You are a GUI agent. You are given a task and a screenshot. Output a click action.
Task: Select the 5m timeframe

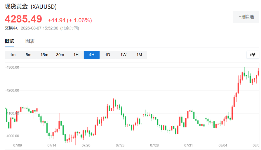click(29, 55)
